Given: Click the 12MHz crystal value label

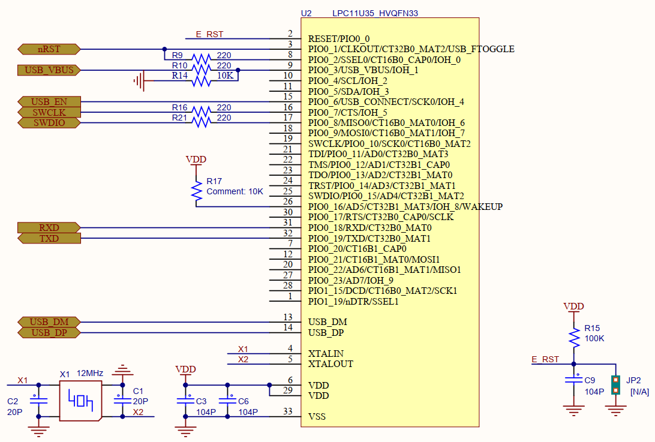Looking at the screenshot, I should click(90, 373).
